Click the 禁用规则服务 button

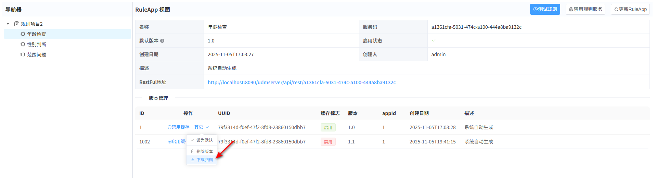point(585,9)
